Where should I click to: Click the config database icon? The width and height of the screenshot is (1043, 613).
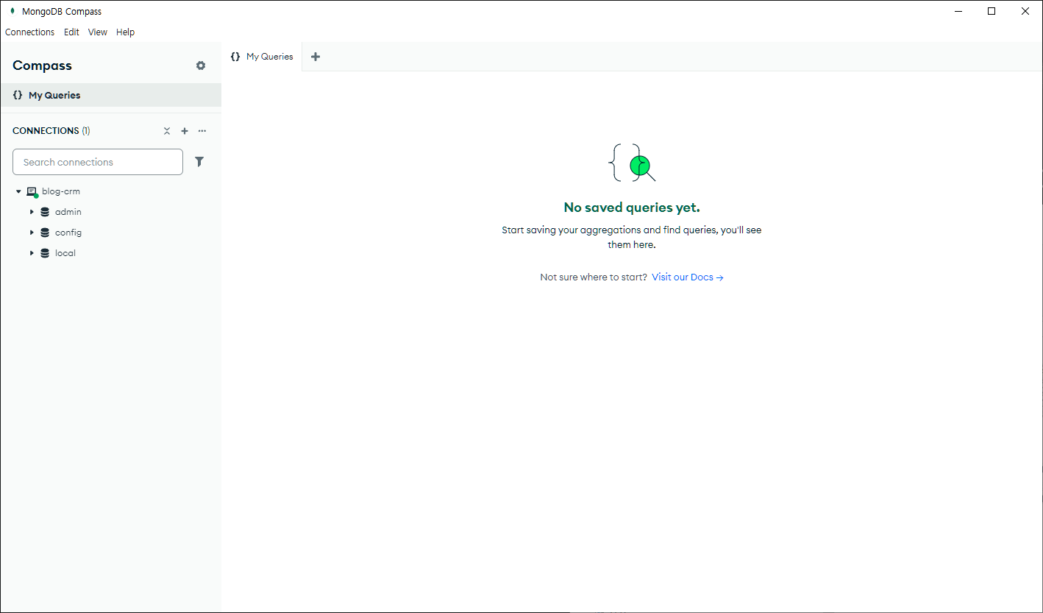click(x=45, y=233)
